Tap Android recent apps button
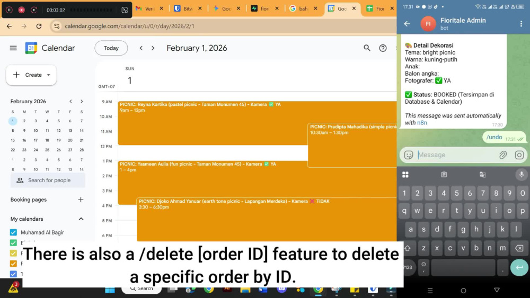 pos(430,290)
